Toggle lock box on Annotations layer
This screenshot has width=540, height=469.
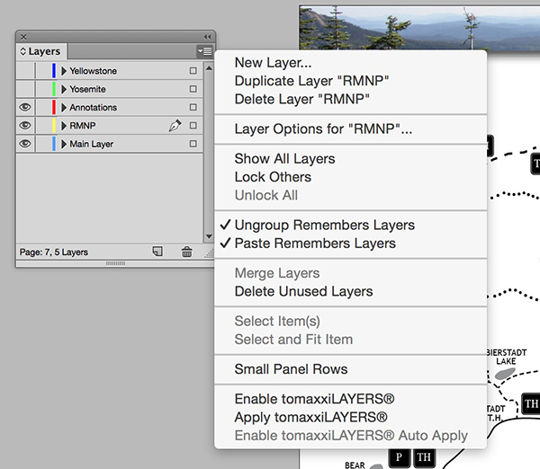pyautogui.click(x=42, y=107)
